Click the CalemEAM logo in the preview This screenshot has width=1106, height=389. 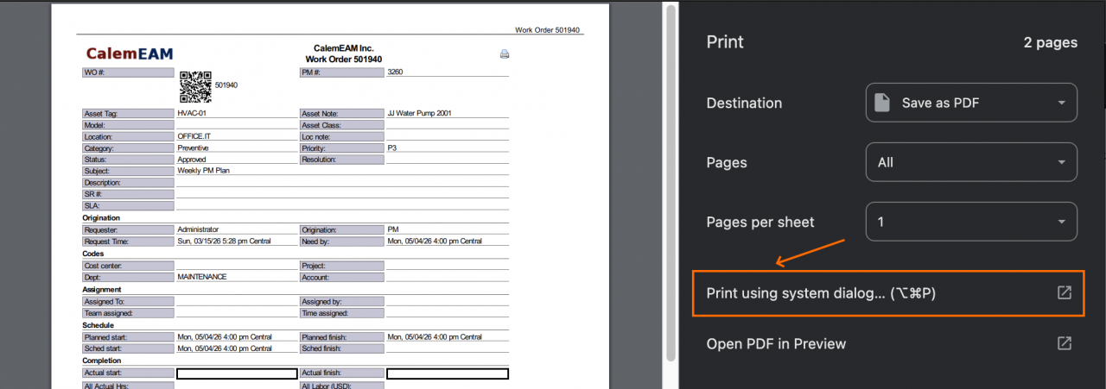tap(130, 53)
